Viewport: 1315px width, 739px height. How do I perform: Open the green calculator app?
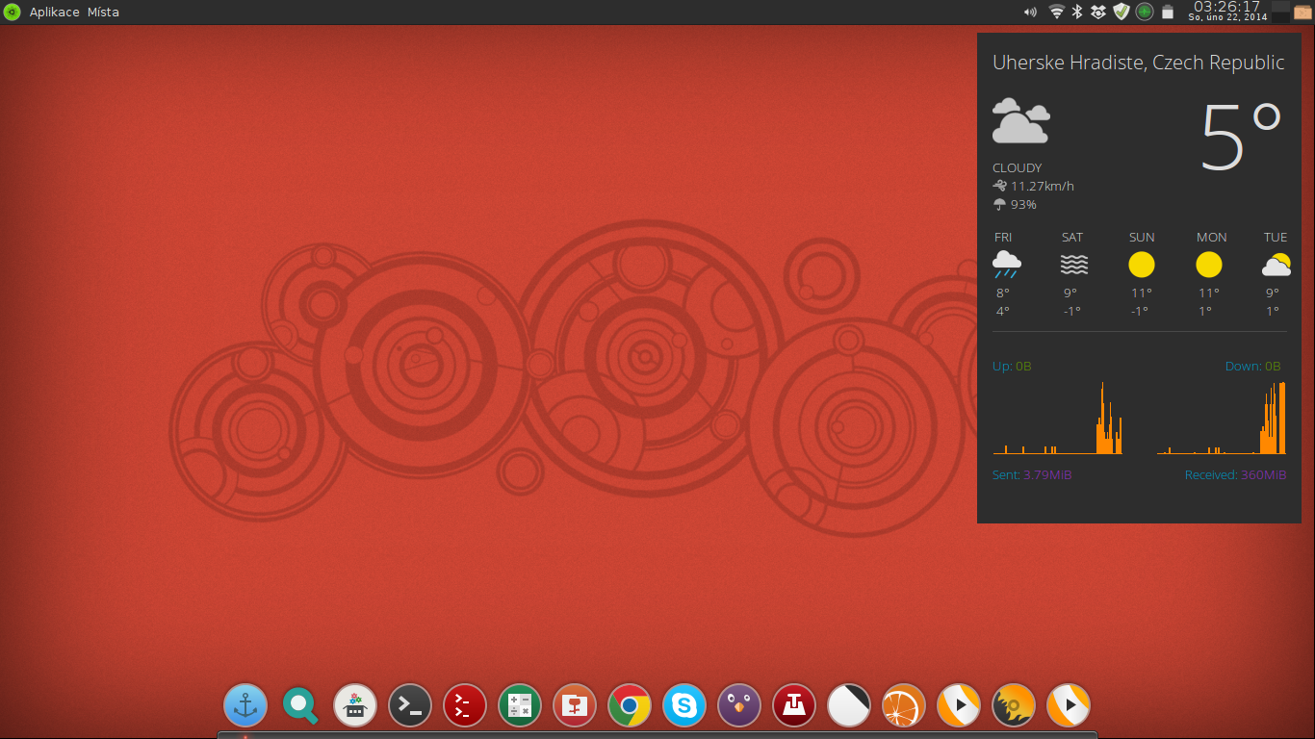tap(520, 706)
